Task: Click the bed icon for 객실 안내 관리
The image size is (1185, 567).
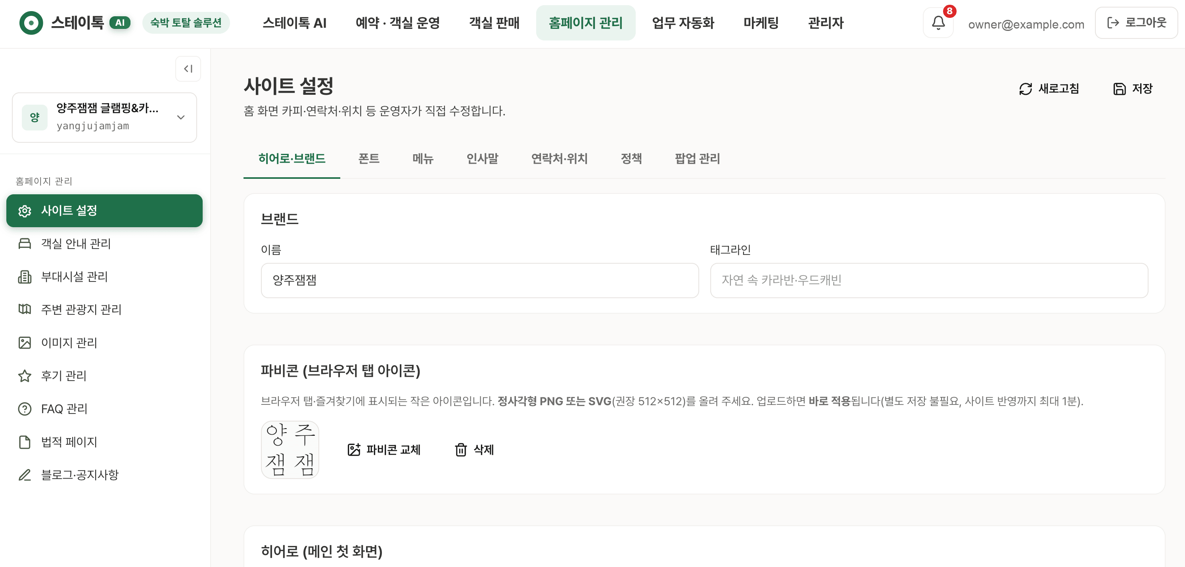Action: click(24, 244)
